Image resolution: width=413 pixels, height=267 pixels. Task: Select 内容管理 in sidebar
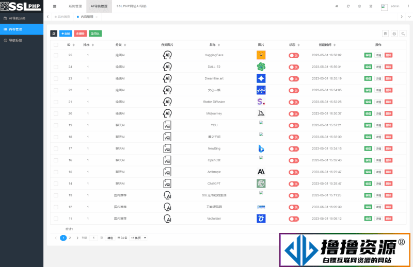coord(22,29)
